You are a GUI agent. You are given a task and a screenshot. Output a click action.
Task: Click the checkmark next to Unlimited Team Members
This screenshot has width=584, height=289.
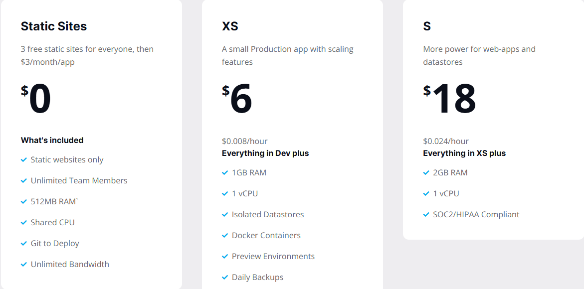(x=24, y=181)
